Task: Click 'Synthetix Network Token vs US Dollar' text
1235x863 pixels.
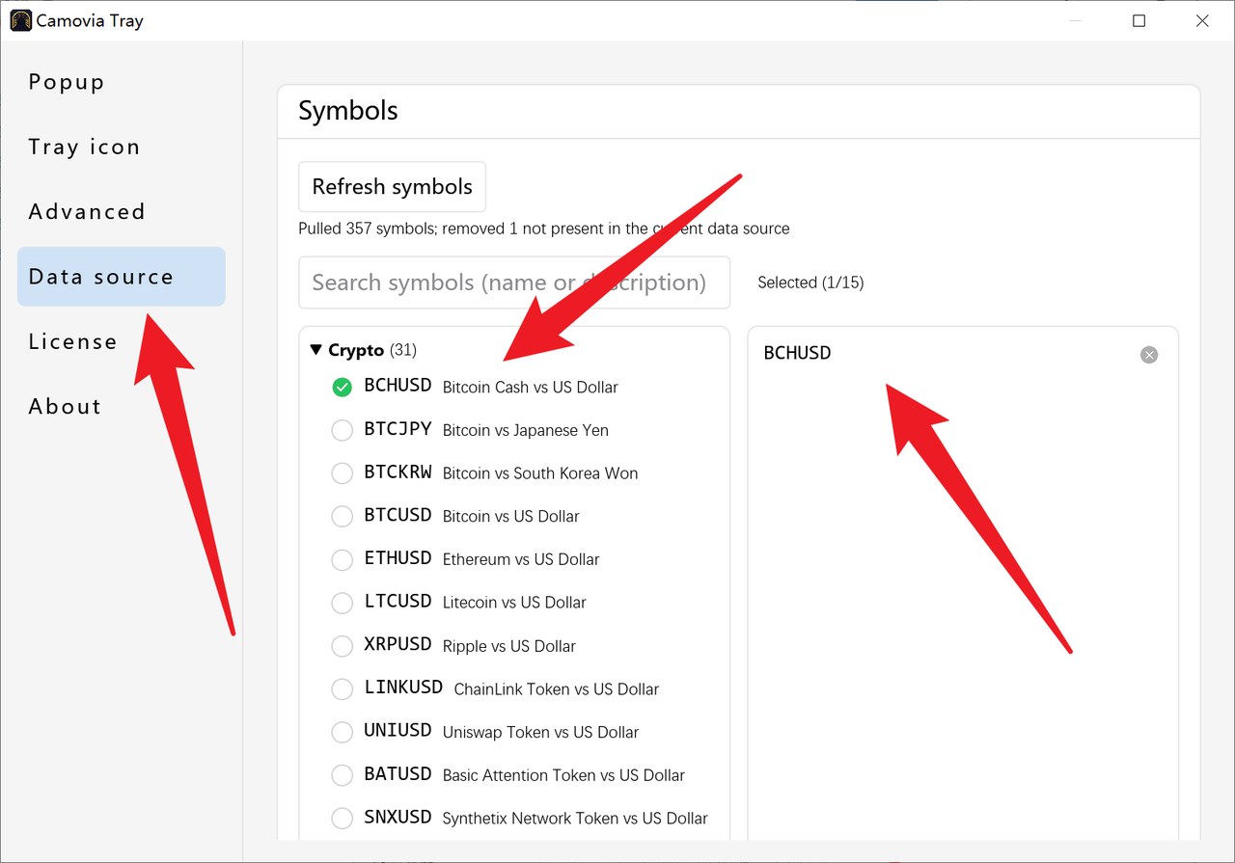Action: 575,819
